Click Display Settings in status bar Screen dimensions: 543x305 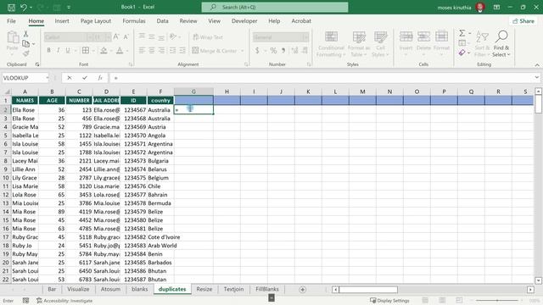(x=389, y=301)
